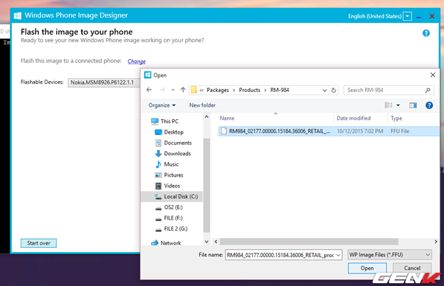444x286 pixels.
Task: Go up one folder level
Action: [x=183, y=90]
